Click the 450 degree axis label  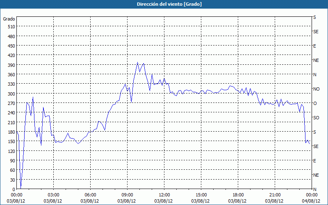point(12,46)
